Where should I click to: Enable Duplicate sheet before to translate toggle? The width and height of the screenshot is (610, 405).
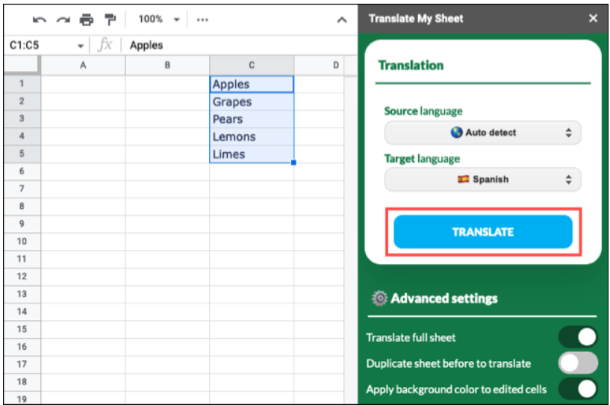578,363
